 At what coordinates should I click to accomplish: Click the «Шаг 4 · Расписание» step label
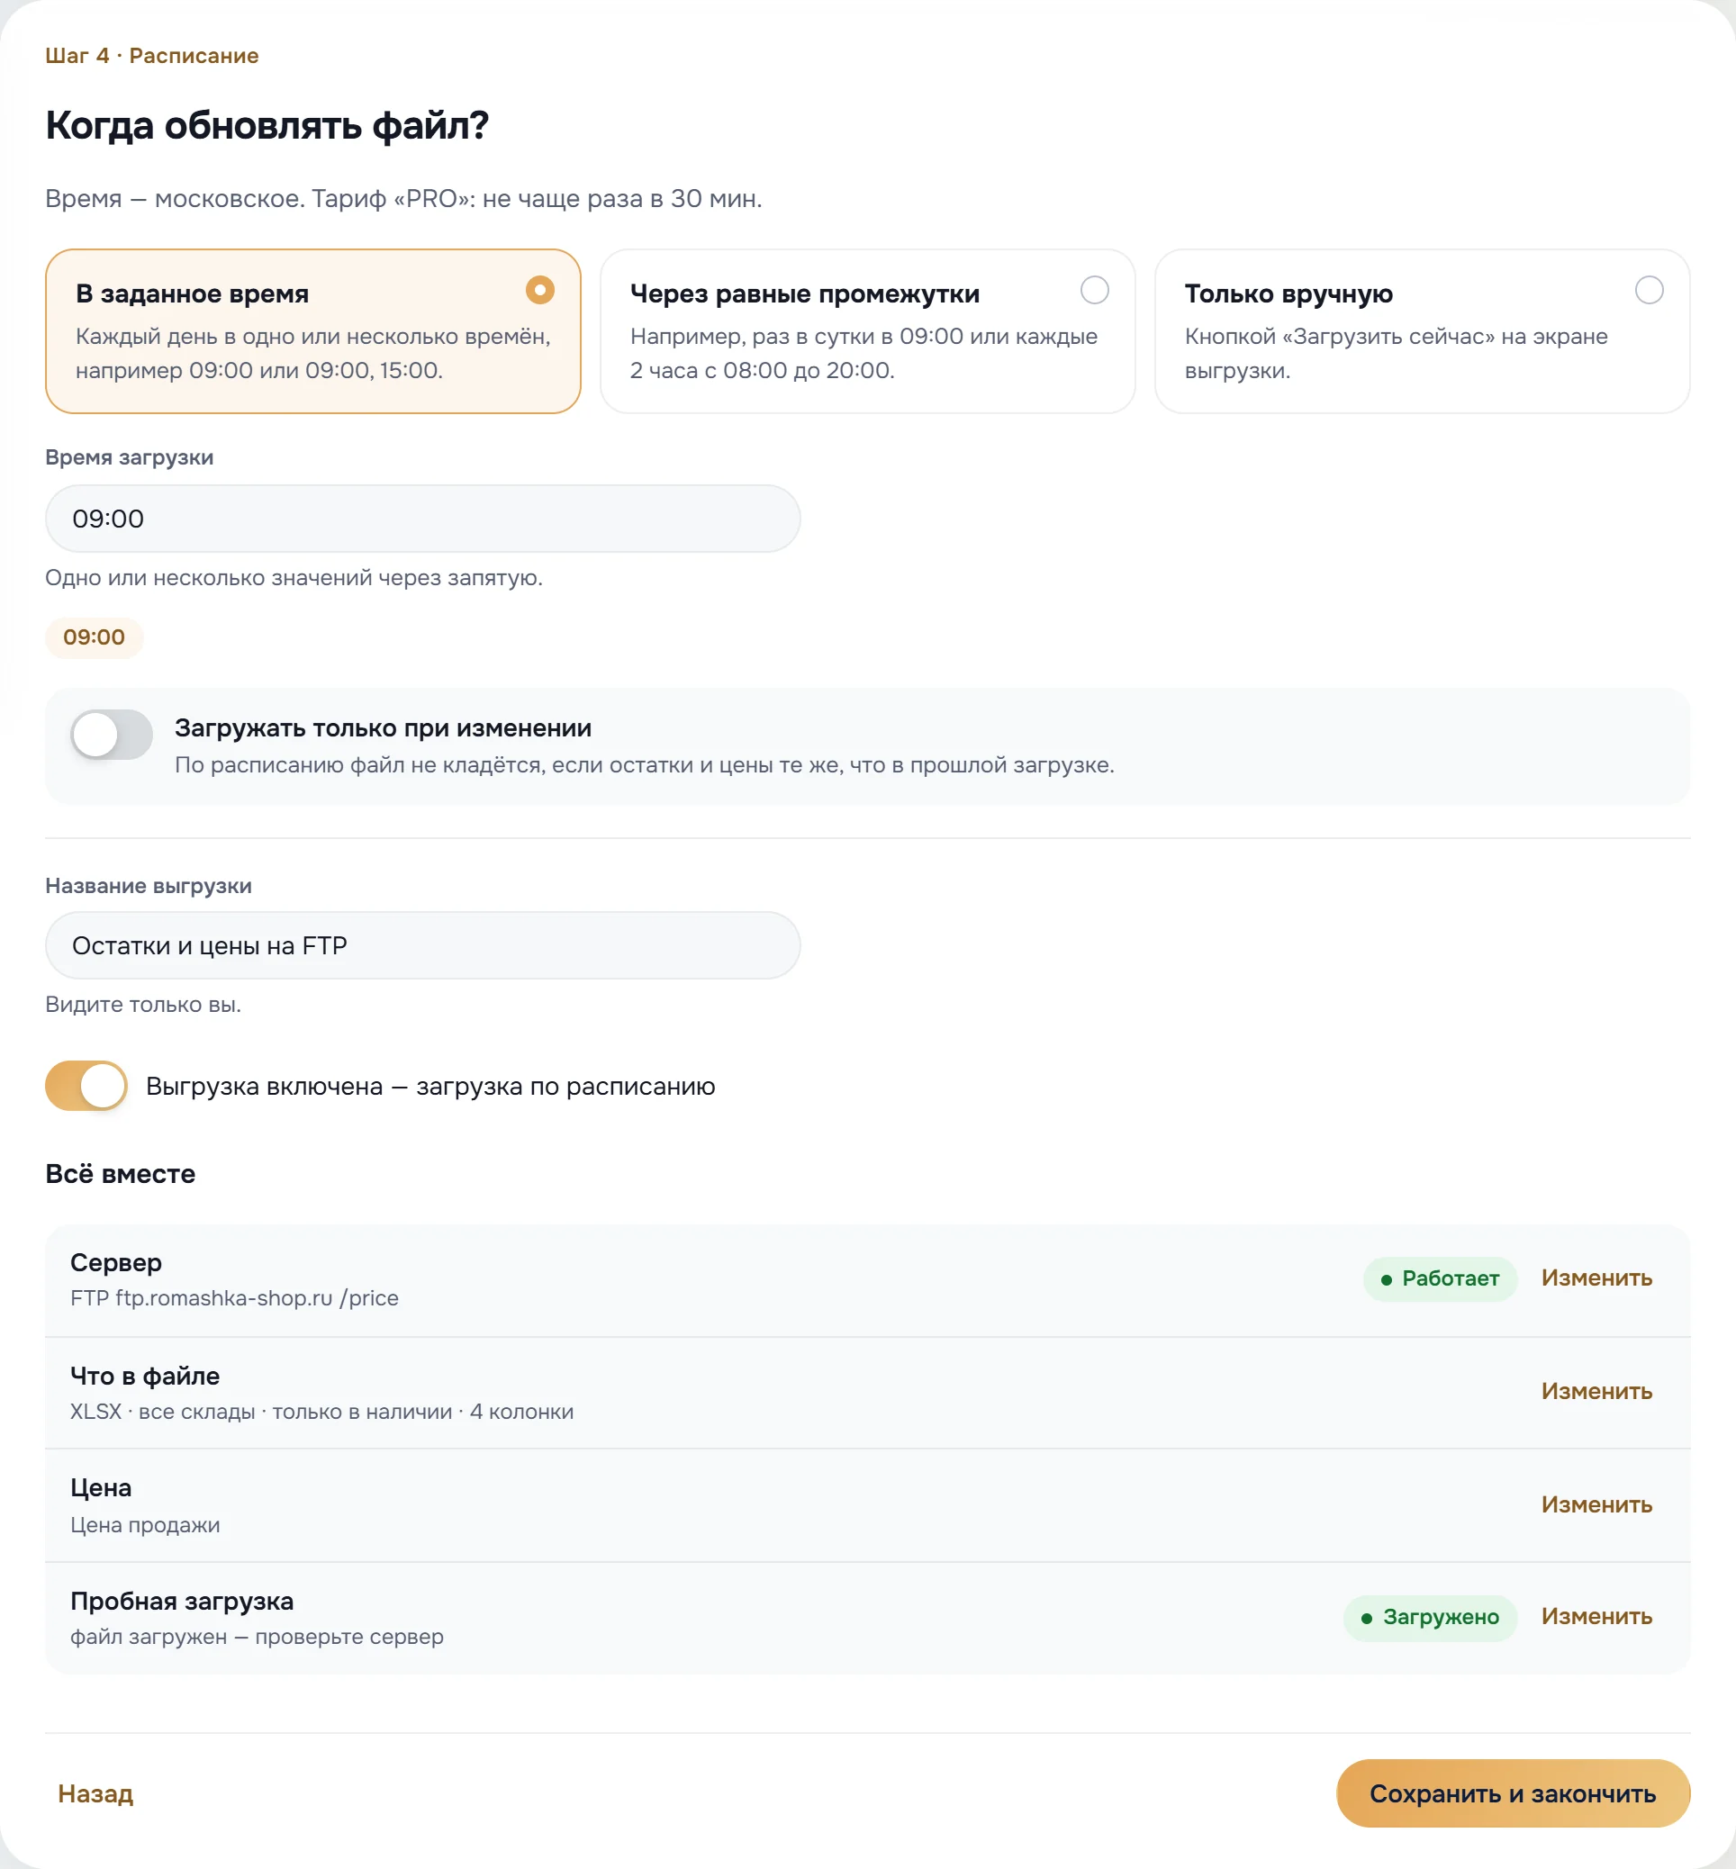[x=151, y=56]
